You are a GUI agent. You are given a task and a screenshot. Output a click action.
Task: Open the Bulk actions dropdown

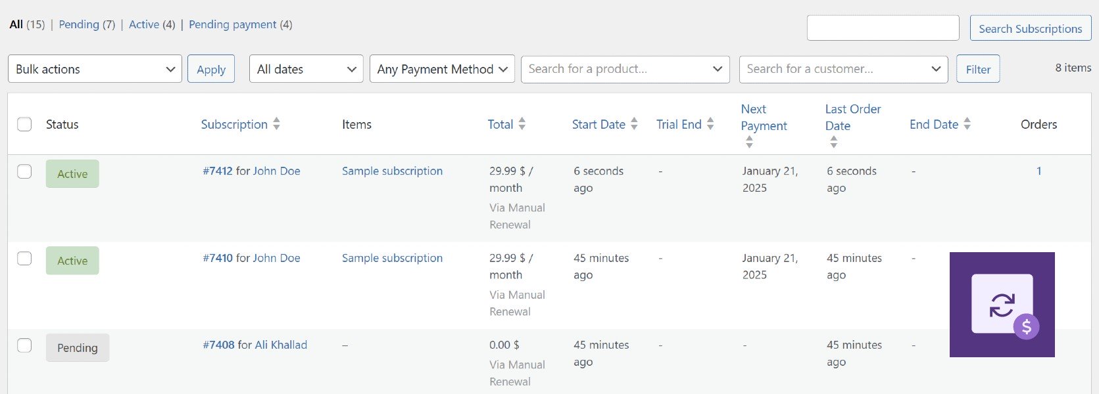click(x=95, y=69)
